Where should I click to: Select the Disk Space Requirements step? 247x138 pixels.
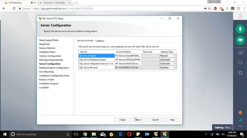[x=51, y=60]
